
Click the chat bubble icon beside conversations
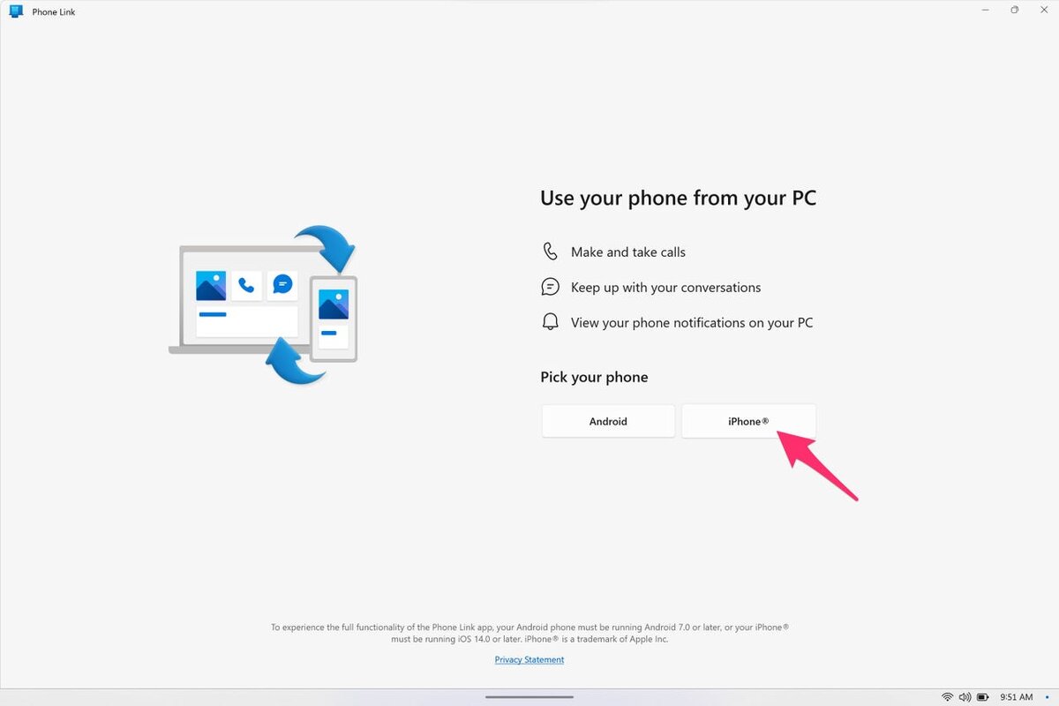click(x=550, y=287)
